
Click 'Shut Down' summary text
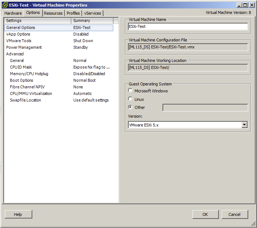pos(83,41)
